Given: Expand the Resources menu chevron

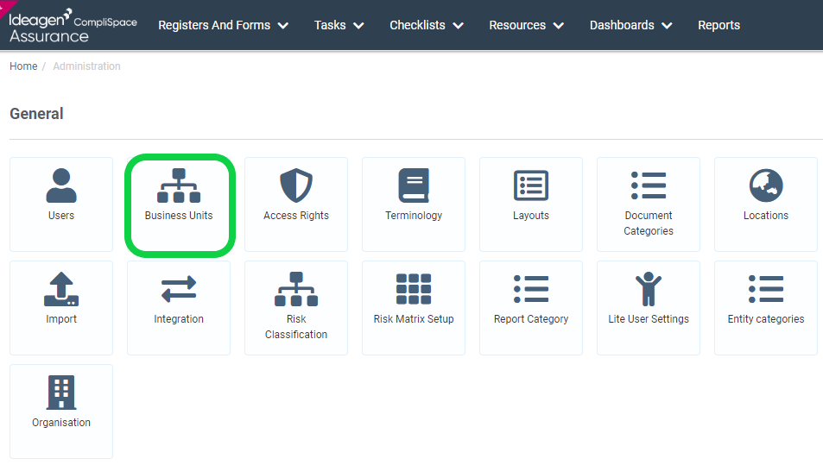Looking at the screenshot, I should 559,25.
